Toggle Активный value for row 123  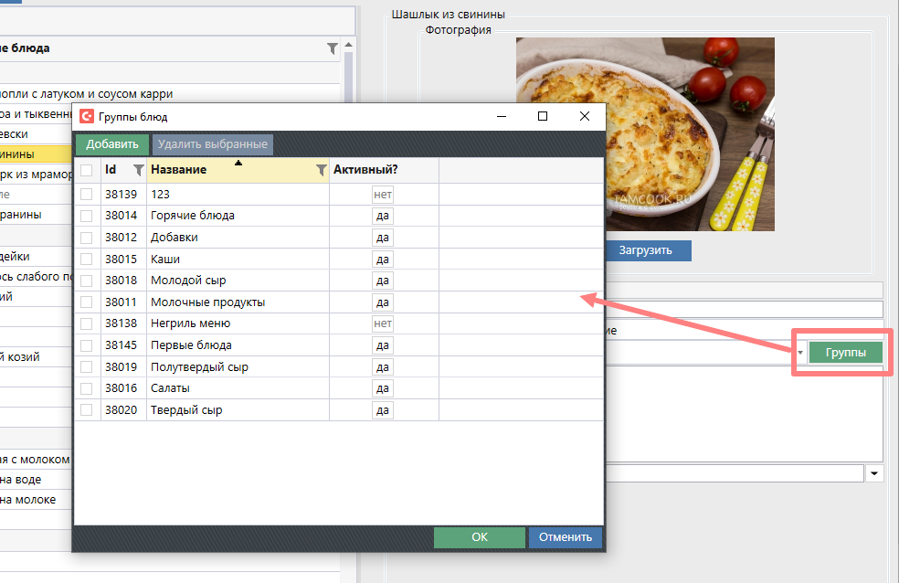[x=383, y=194]
